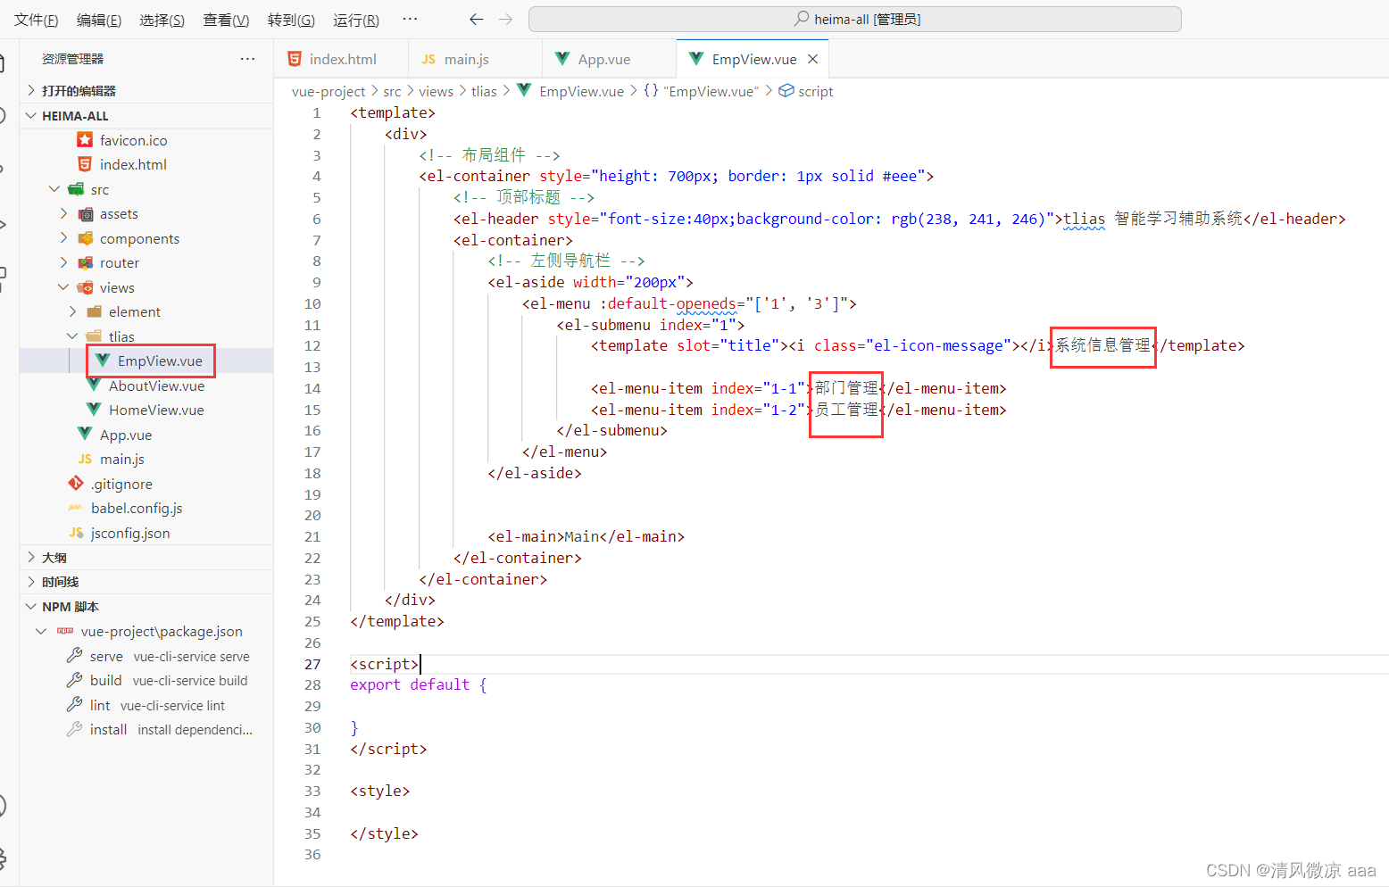Open the 文件(F) menu
The height and width of the screenshot is (887, 1389).
pyautogui.click(x=37, y=20)
